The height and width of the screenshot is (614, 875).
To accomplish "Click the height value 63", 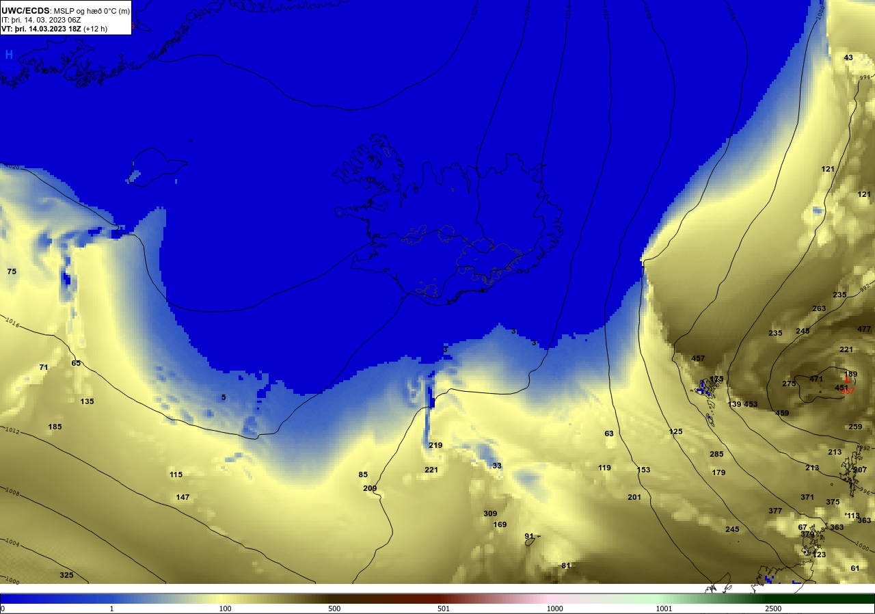I will [609, 433].
